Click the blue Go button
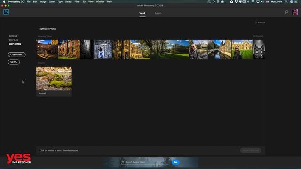Screen dimensions: 301x169 [x=175, y=162]
